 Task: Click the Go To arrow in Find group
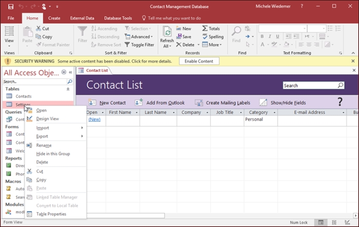click(248, 36)
